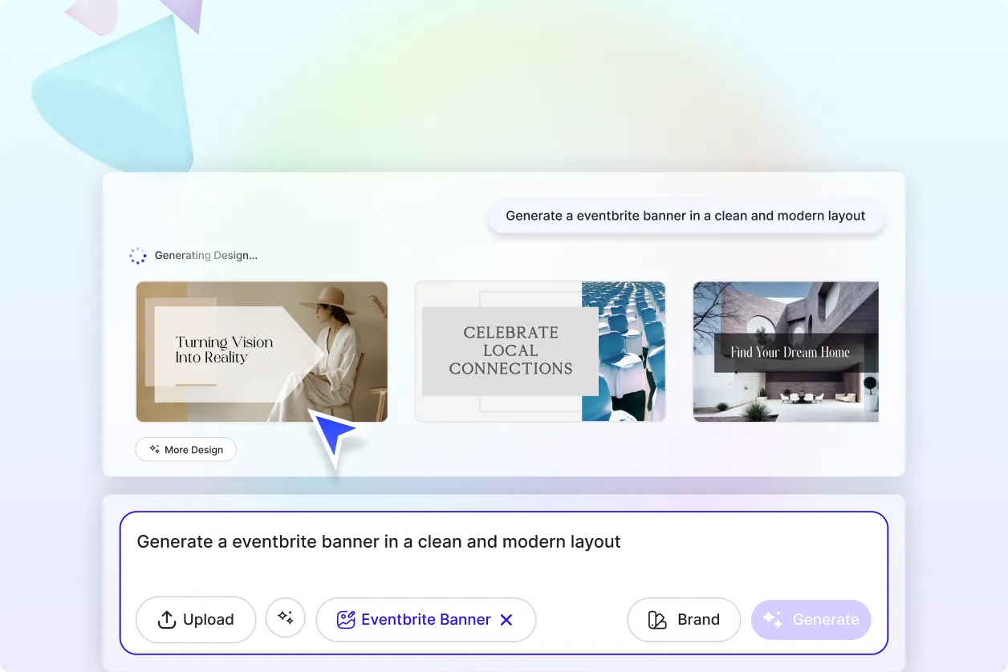Remove the Eventbrite Banner tag with X
Screen dimensions: 1008x672
pyautogui.click(x=506, y=620)
